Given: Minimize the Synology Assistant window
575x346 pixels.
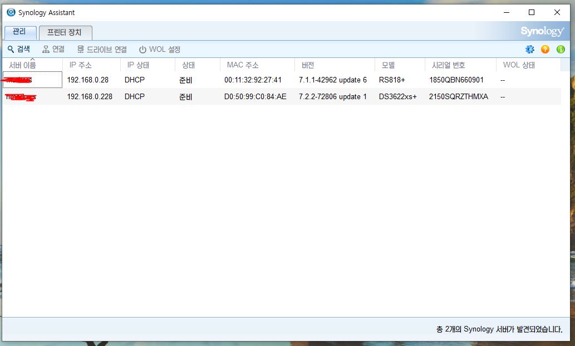Looking at the screenshot, I should [x=507, y=12].
